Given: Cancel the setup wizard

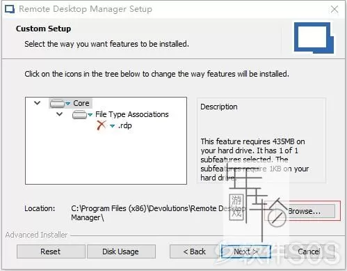Looking at the screenshot, I should [309, 251].
